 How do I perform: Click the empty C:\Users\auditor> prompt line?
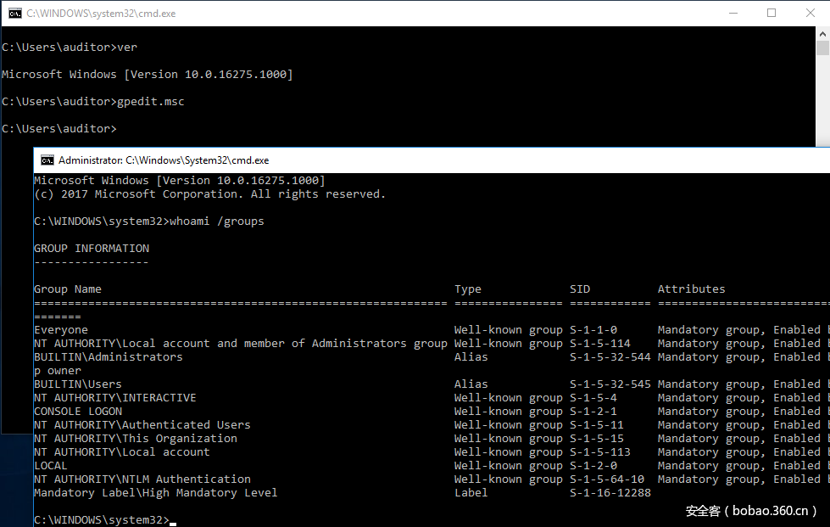(x=58, y=129)
